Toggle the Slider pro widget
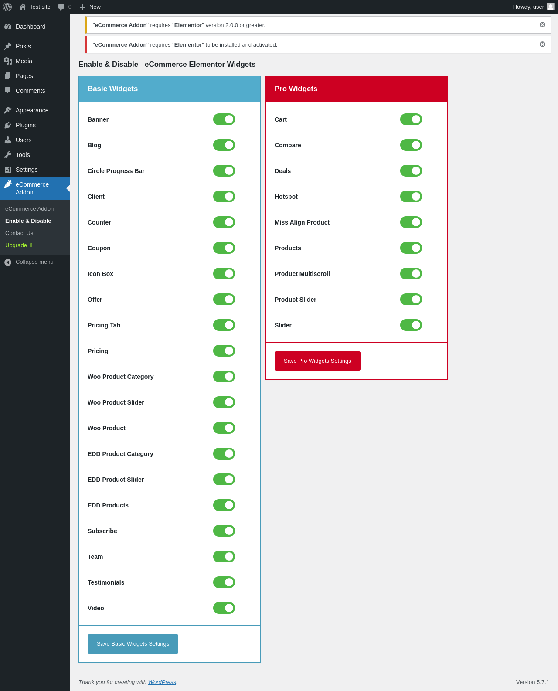The image size is (558, 691). pos(411,325)
